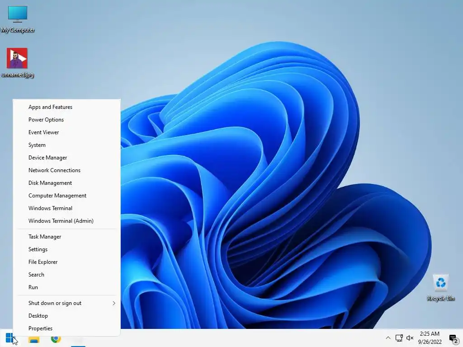Expand Shut down or sign out submenu
The height and width of the screenshot is (347, 463).
coord(67,303)
